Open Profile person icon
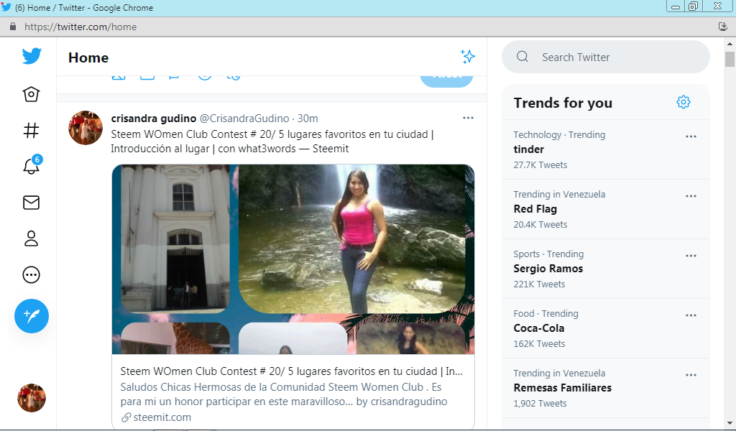 (31, 238)
